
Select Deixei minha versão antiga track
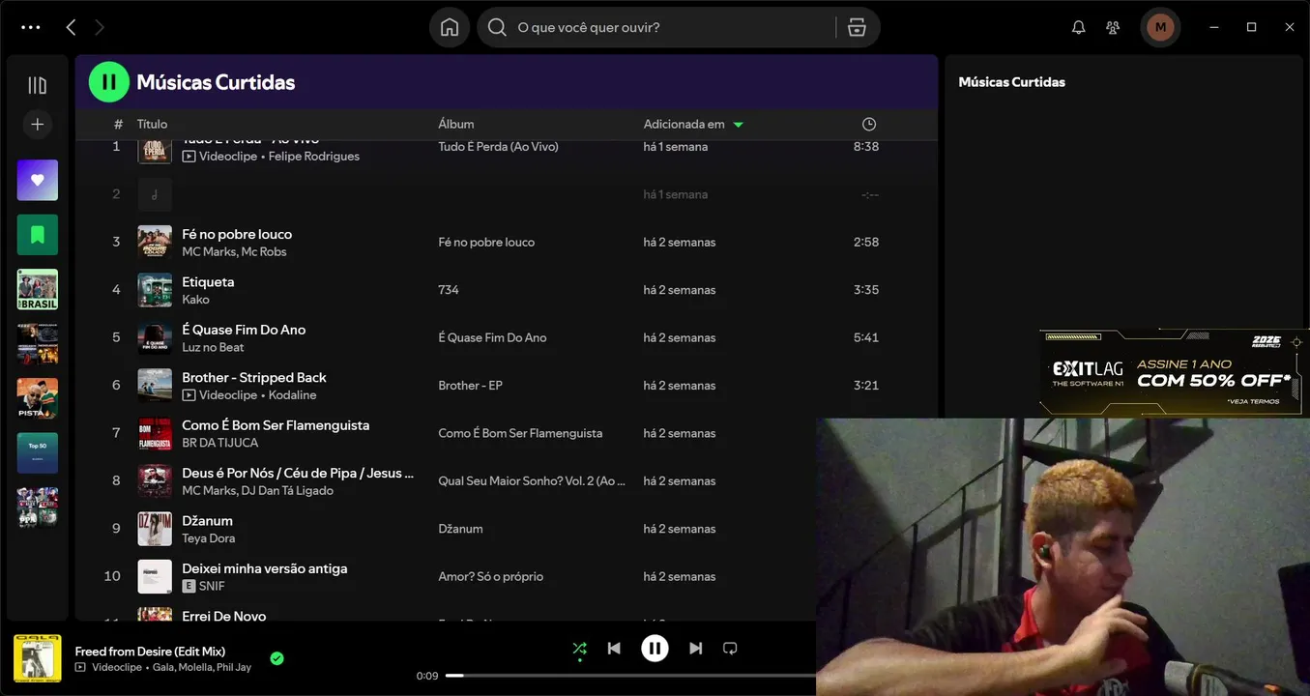coord(265,568)
